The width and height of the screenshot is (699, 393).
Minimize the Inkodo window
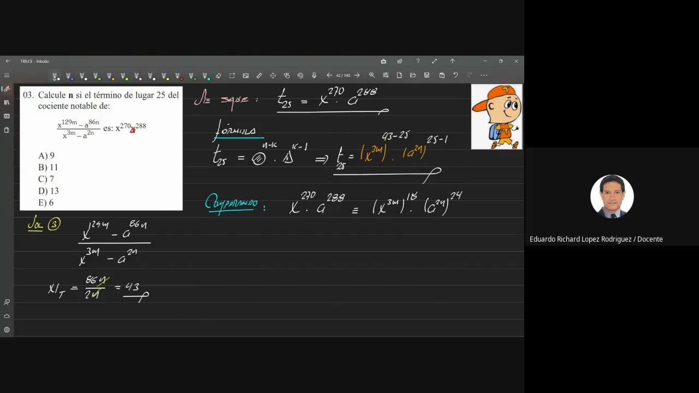[x=485, y=61]
